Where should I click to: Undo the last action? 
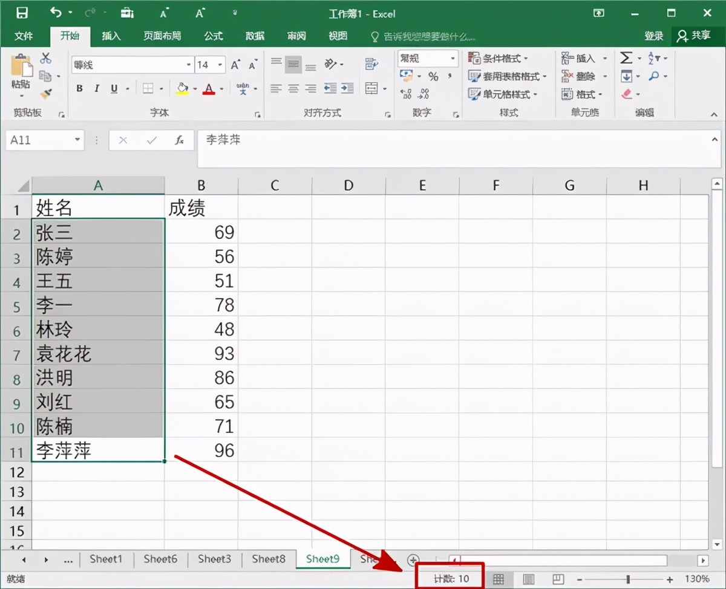pyautogui.click(x=56, y=13)
